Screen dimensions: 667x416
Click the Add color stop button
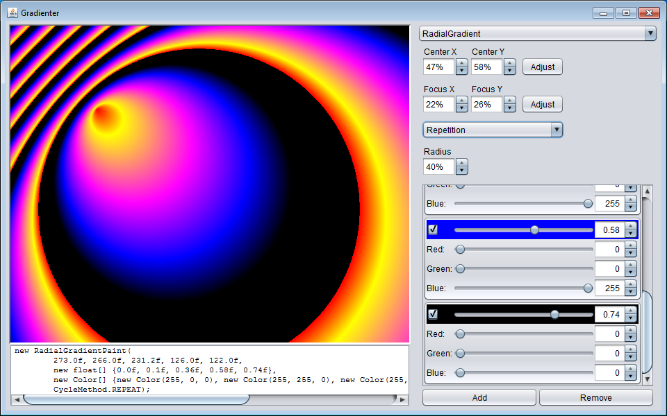pyautogui.click(x=479, y=398)
